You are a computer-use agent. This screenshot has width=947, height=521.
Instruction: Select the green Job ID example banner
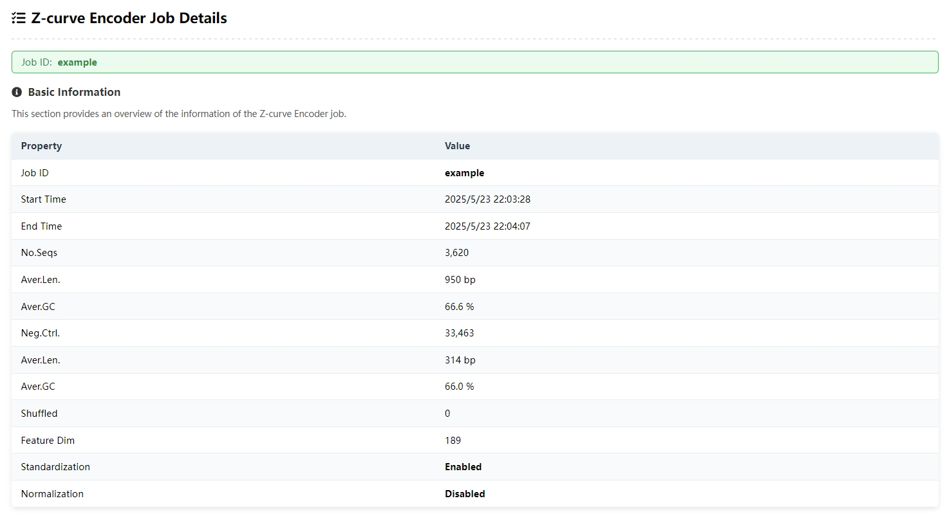pyautogui.click(x=474, y=62)
